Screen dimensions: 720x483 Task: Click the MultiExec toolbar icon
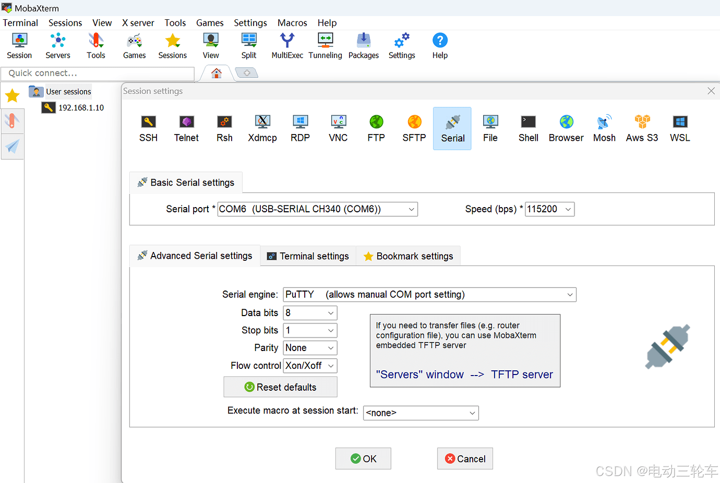(x=287, y=46)
